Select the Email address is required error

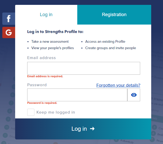[45, 76]
